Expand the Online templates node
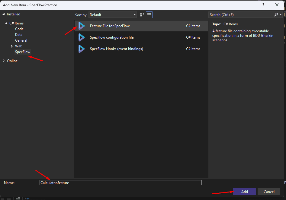 tap(4, 61)
